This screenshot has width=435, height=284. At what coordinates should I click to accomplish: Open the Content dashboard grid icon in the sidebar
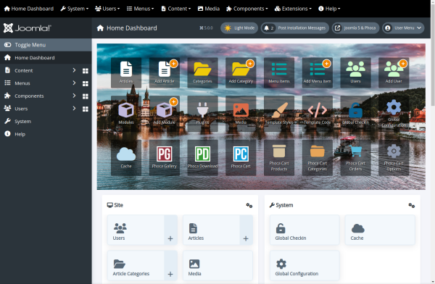[x=86, y=71]
